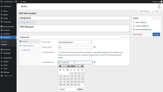Move Coupon data panel up
Image resolution: width=163 pixels, height=92 pixels.
[121, 37]
